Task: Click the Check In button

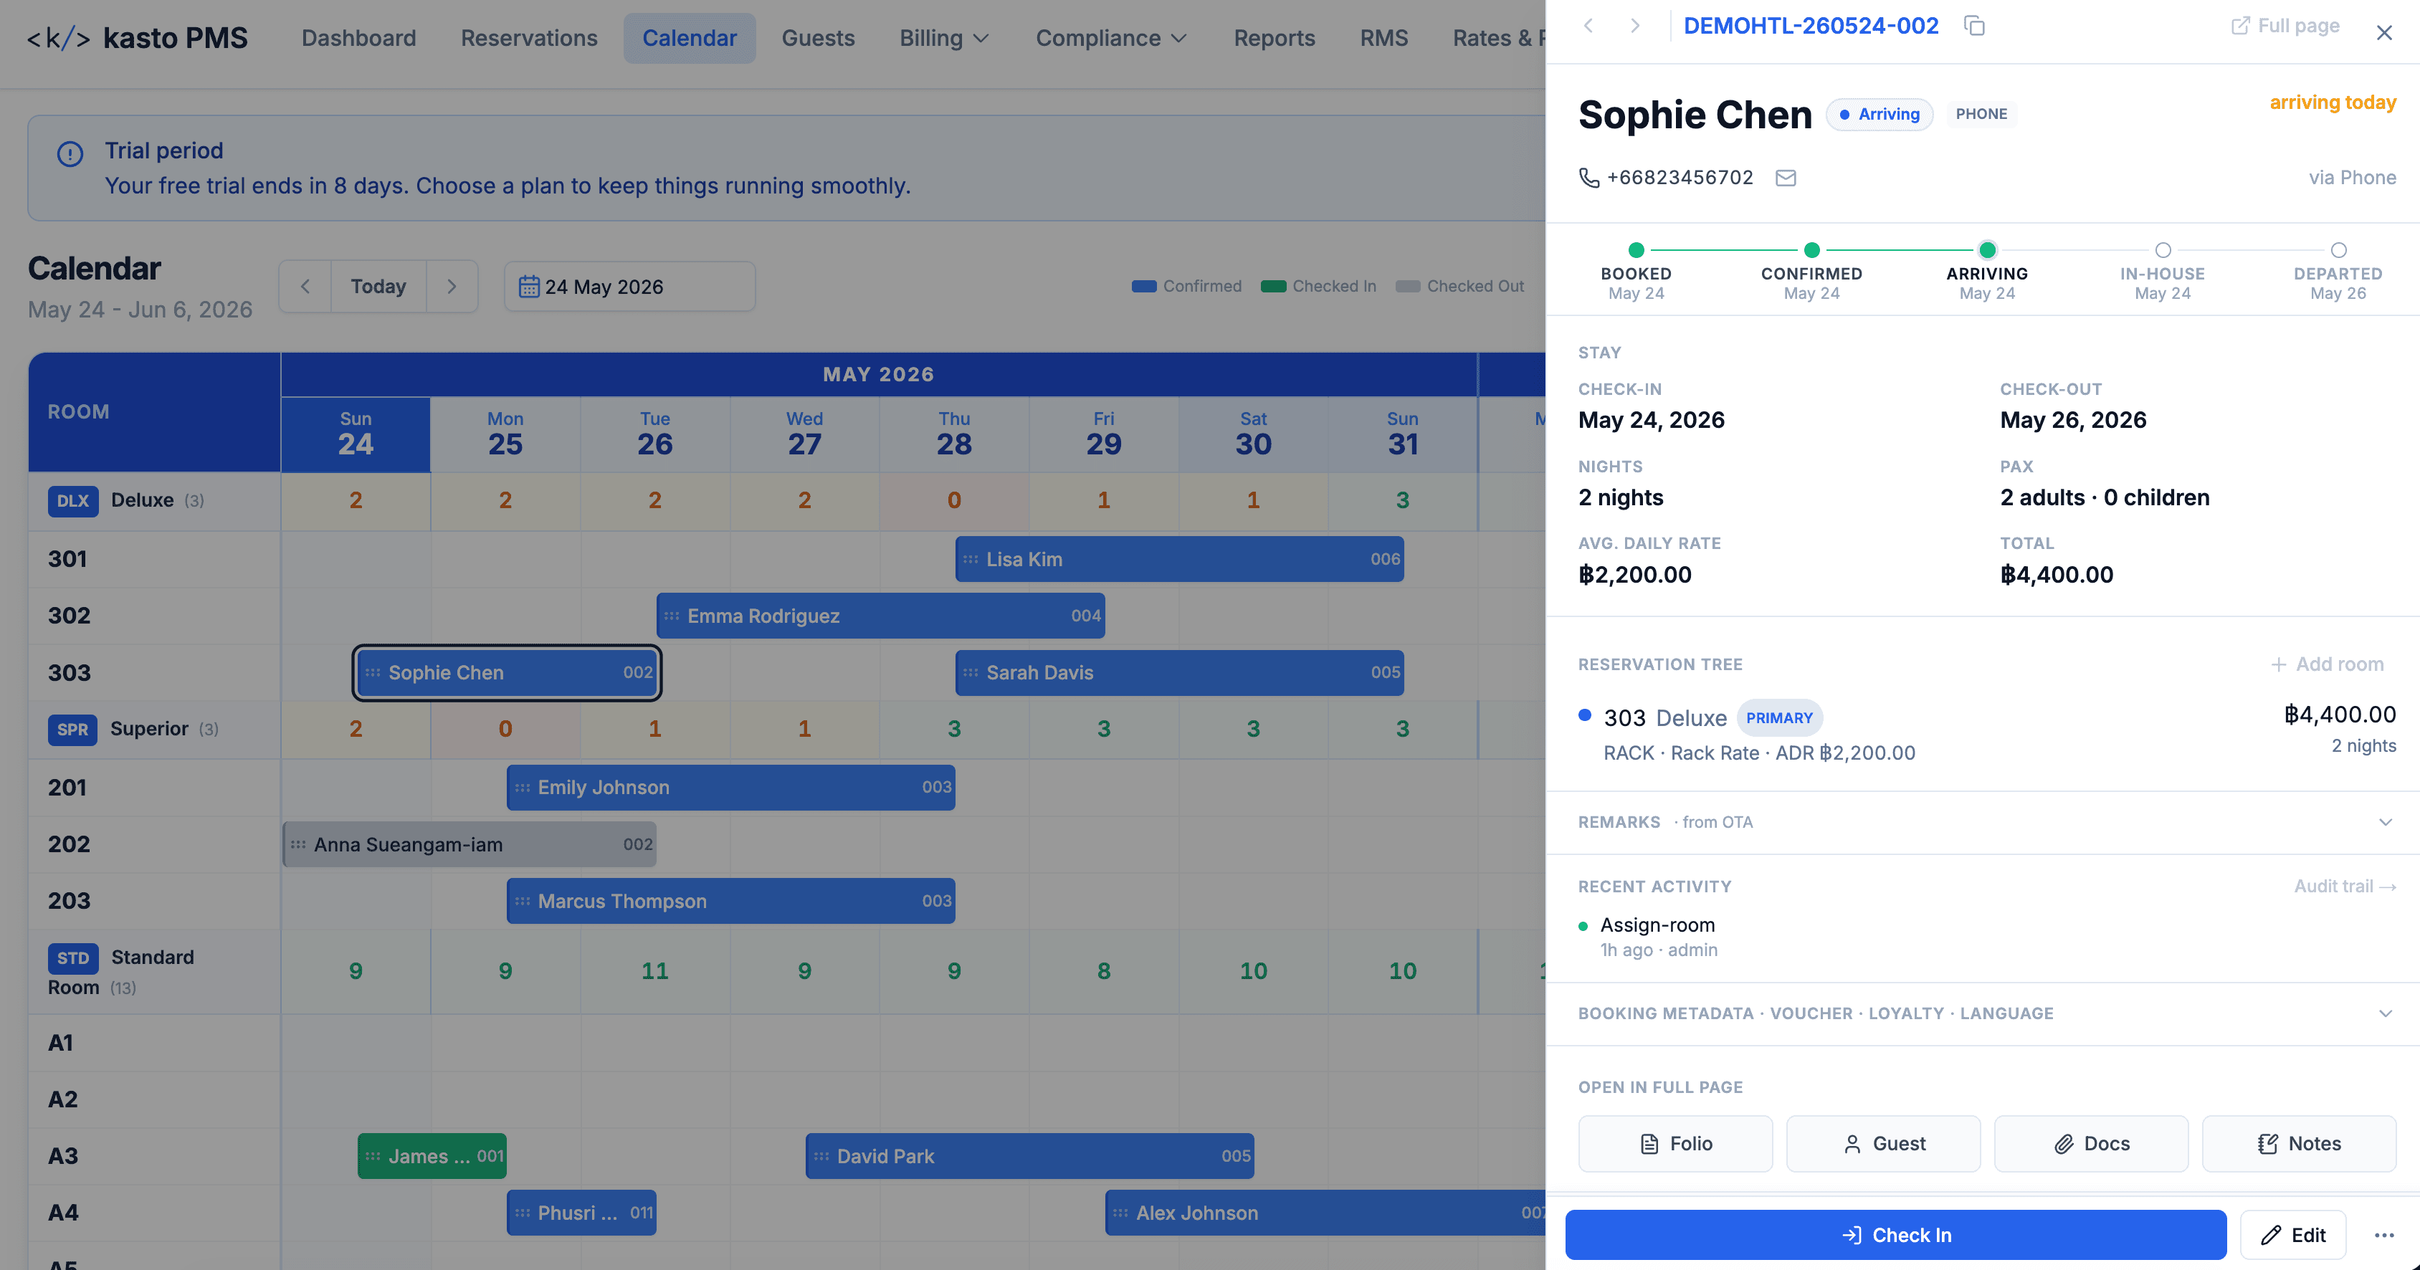Action: point(1895,1234)
